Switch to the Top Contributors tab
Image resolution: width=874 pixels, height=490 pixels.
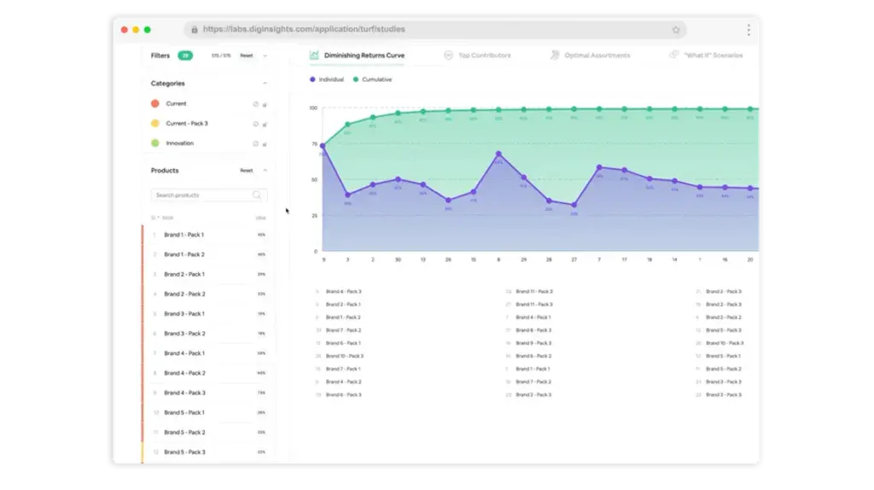[478, 55]
